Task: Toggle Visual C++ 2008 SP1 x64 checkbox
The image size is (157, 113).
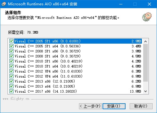Action: pos(11,56)
